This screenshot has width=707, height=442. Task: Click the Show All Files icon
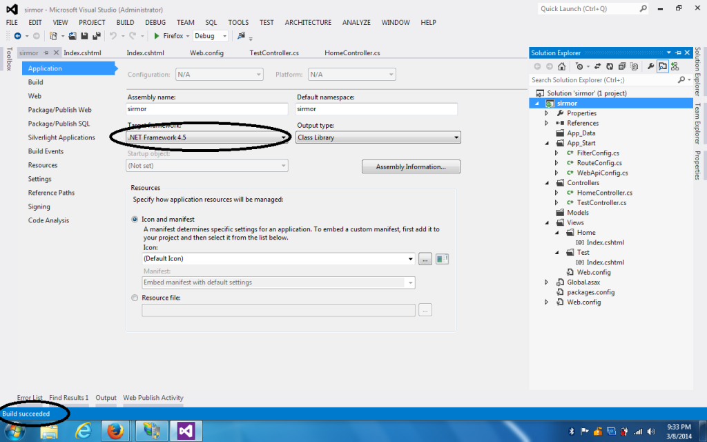click(x=634, y=67)
